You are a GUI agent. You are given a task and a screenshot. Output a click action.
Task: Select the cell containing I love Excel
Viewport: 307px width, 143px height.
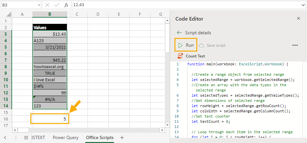click(50, 80)
